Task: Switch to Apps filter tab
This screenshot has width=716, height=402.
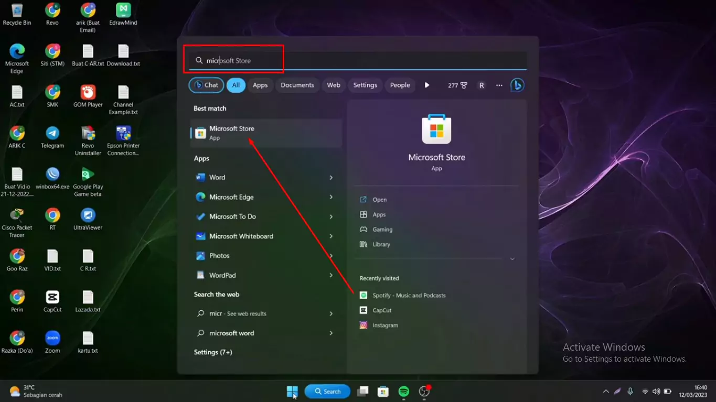Action: (x=260, y=85)
